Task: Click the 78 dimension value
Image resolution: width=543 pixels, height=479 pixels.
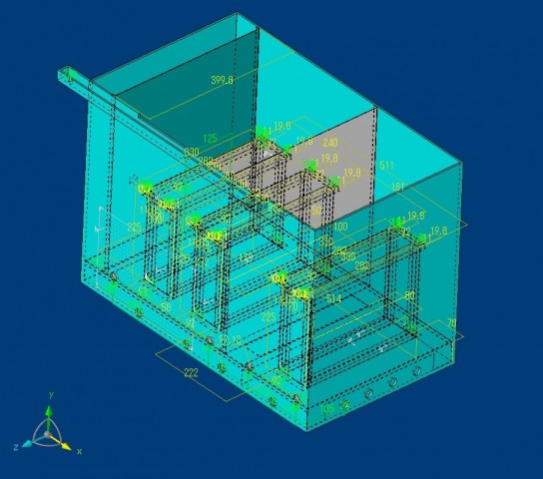Action: click(x=452, y=323)
